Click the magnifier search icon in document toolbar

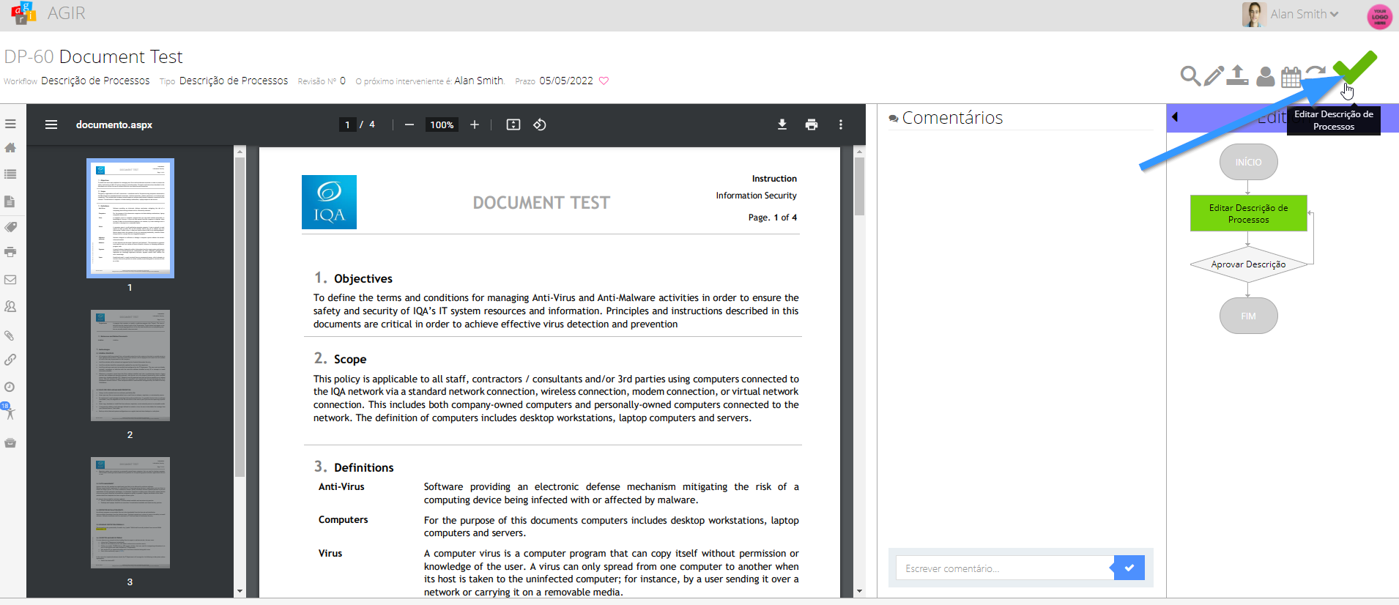pyautogui.click(x=1190, y=76)
